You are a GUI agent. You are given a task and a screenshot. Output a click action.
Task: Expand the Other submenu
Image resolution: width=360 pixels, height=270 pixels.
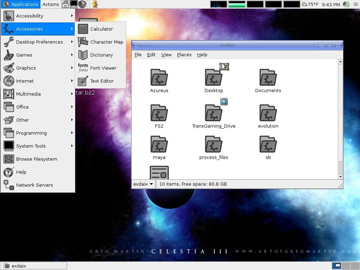(38, 120)
